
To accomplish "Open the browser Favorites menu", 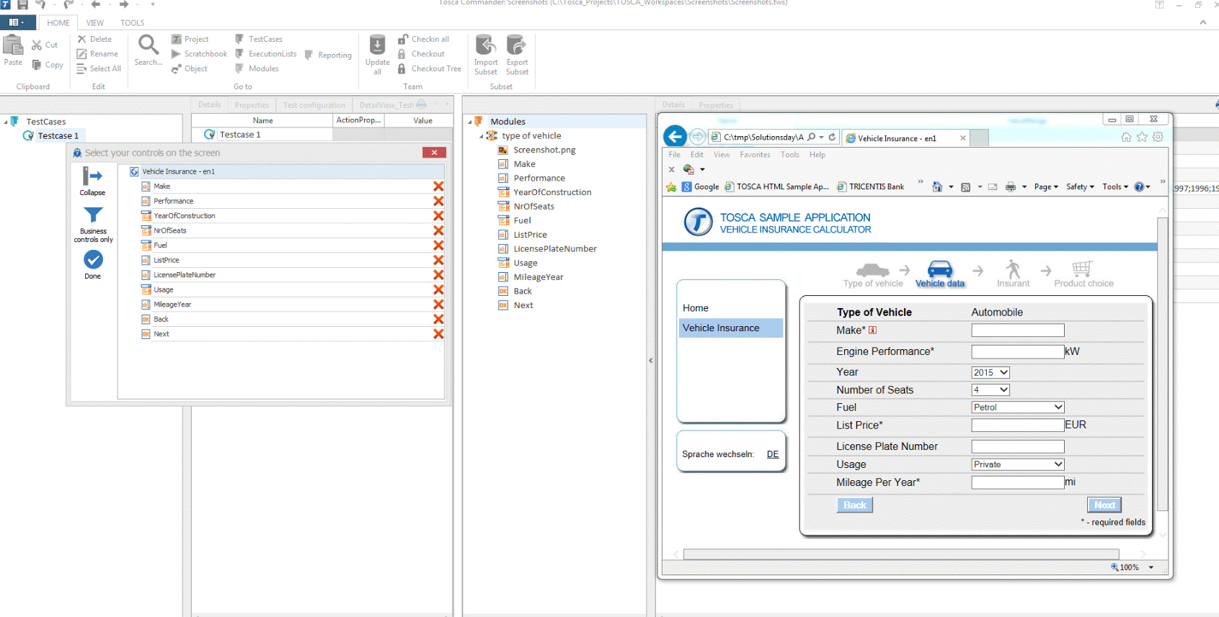I will [x=755, y=155].
